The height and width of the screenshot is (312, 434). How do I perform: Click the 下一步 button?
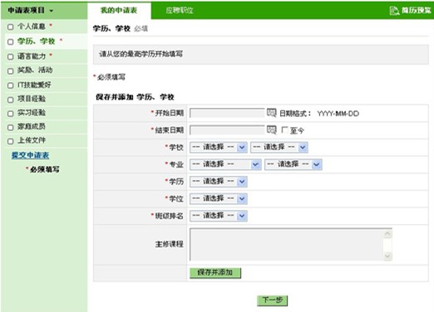(x=272, y=300)
